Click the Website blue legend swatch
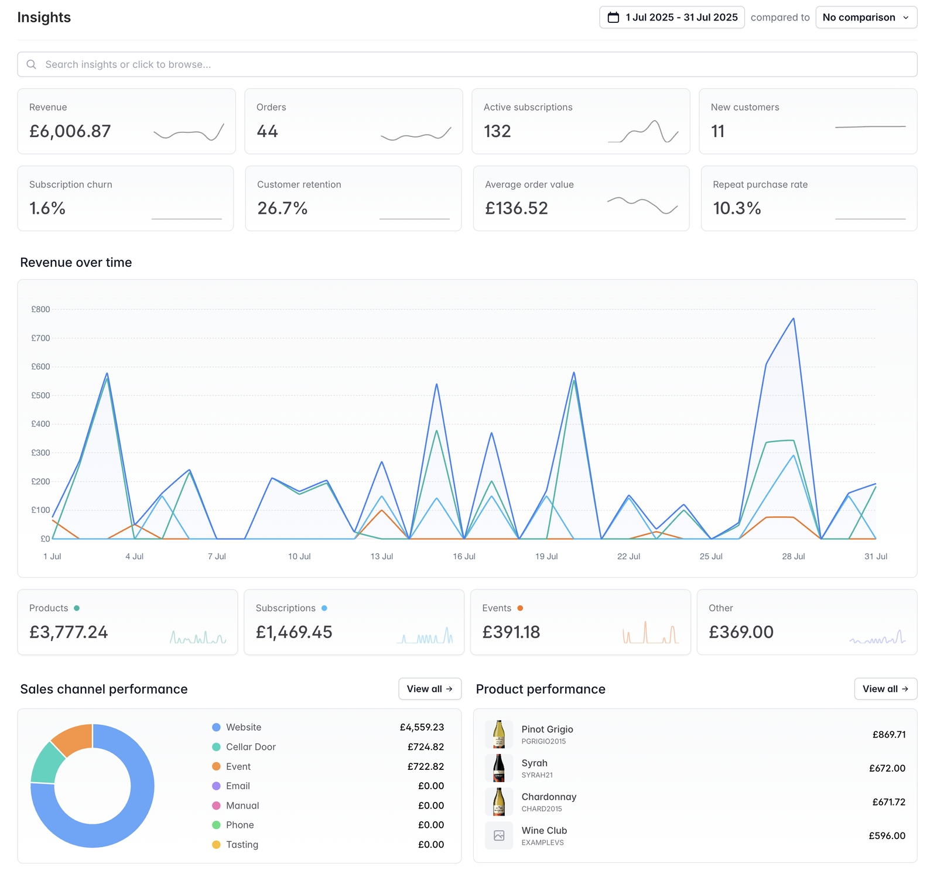This screenshot has height=877, width=937. click(x=216, y=727)
